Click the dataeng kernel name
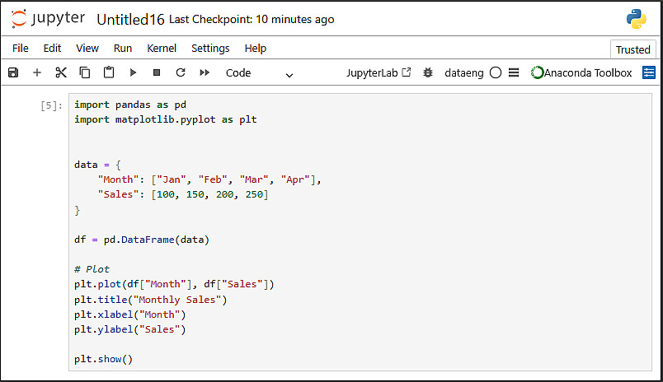The width and height of the screenshot is (663, 382). (464, 72)
